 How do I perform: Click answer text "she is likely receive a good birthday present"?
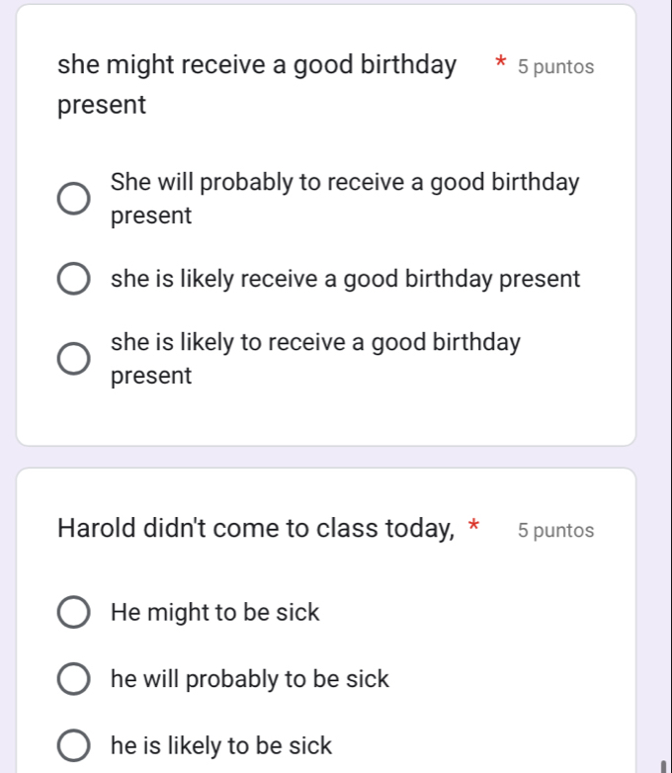(x=345, y=280)
